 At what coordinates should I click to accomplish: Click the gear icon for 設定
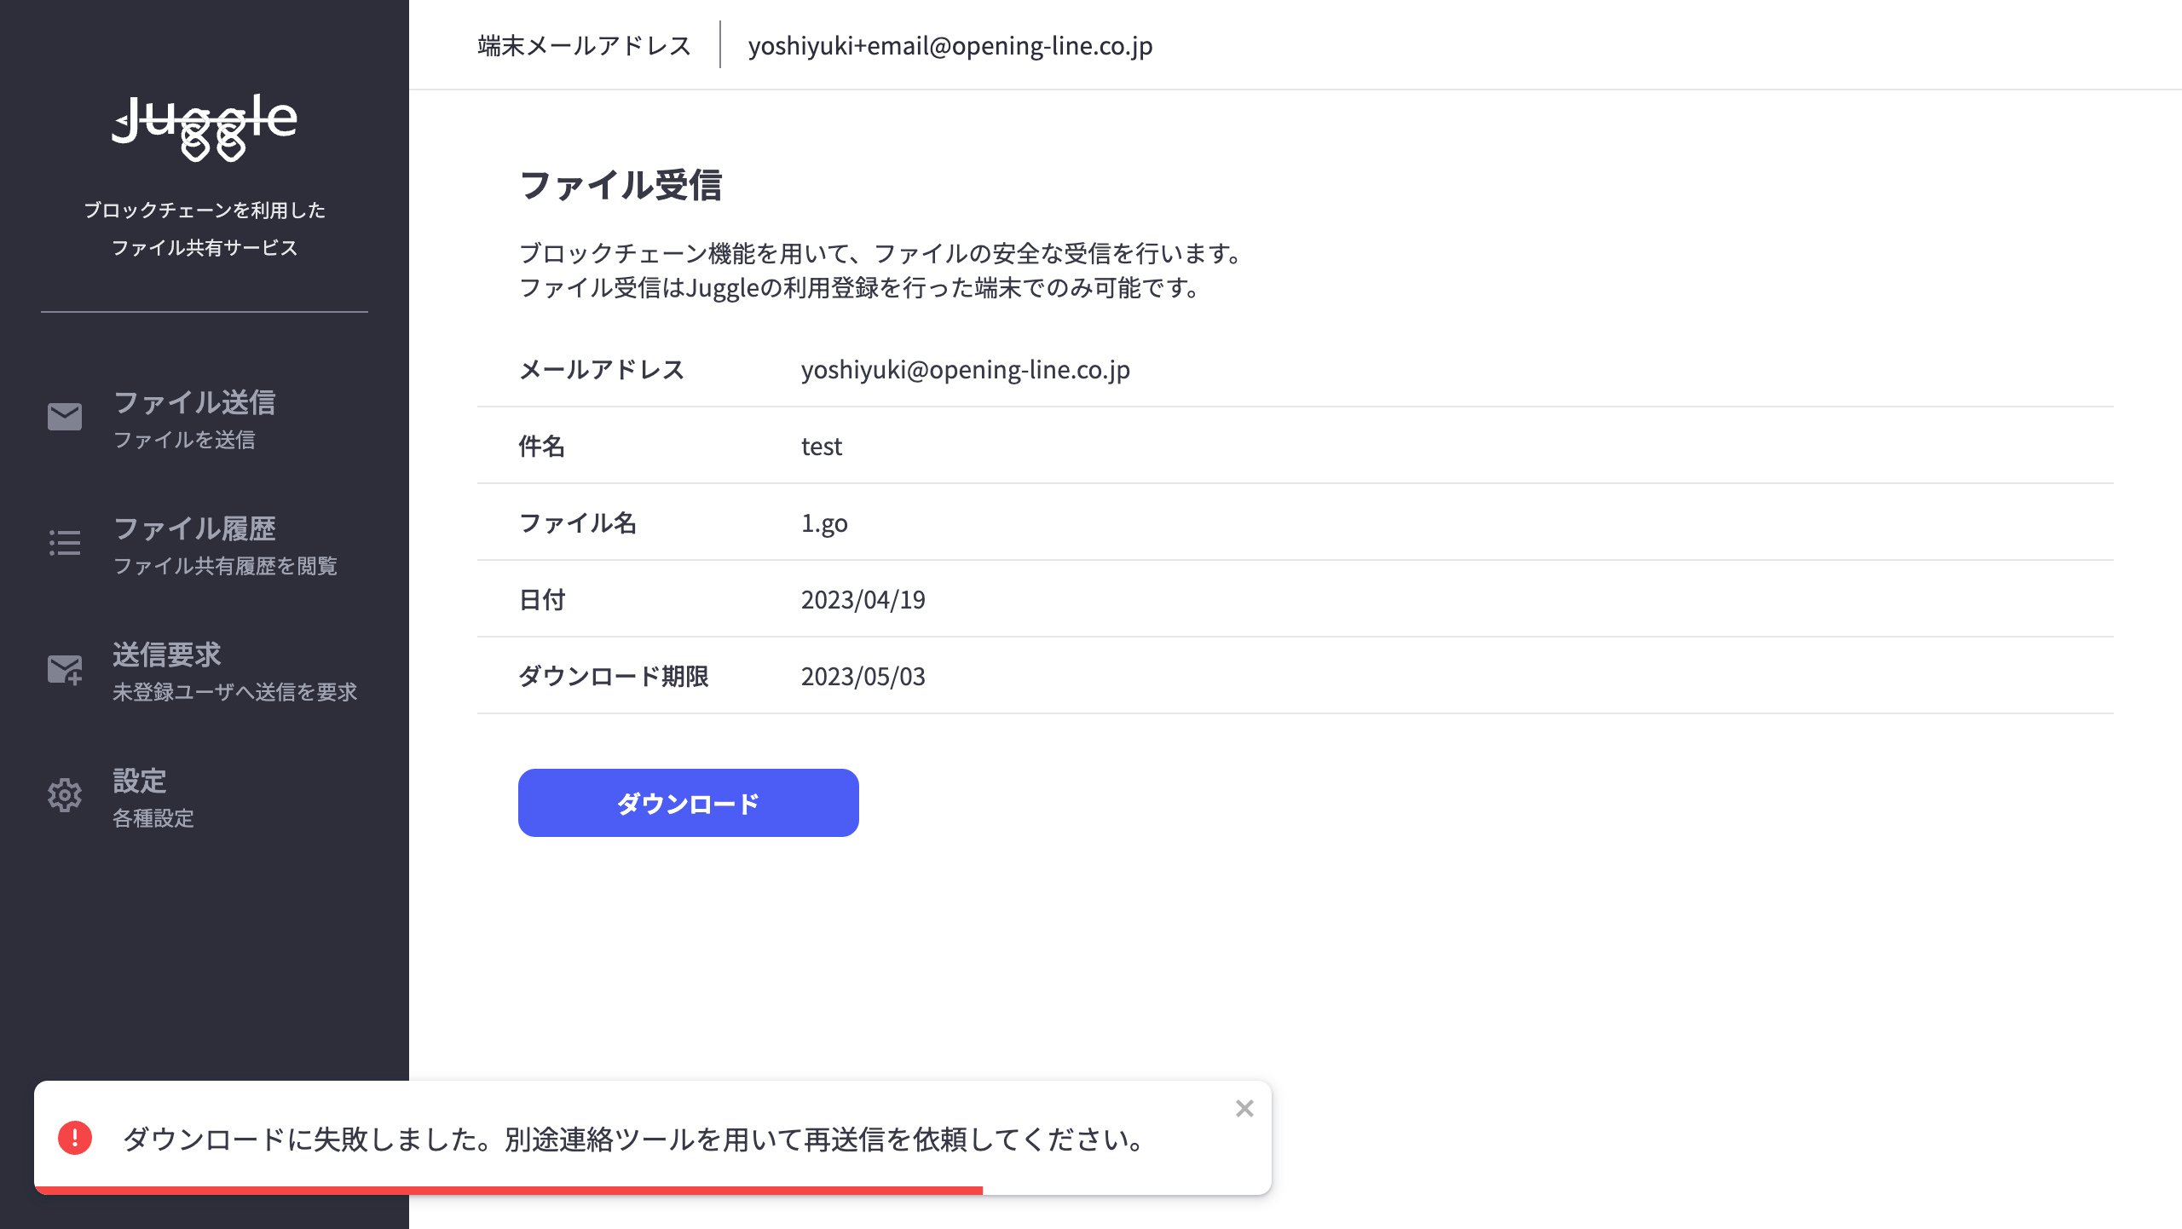(65, 795)
